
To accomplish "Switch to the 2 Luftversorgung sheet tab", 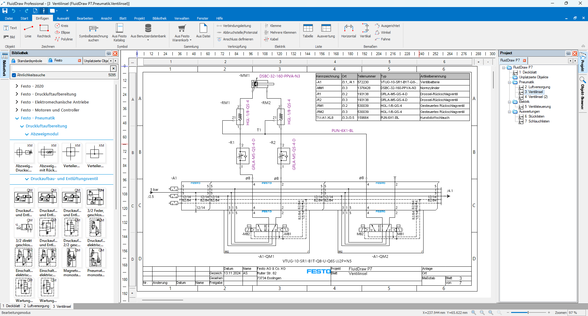I will (36, 306).
